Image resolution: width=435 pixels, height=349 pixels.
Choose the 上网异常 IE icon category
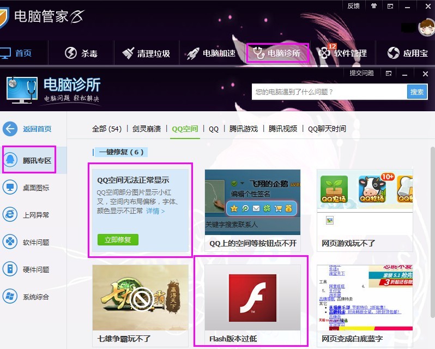(x=10, y=215)
